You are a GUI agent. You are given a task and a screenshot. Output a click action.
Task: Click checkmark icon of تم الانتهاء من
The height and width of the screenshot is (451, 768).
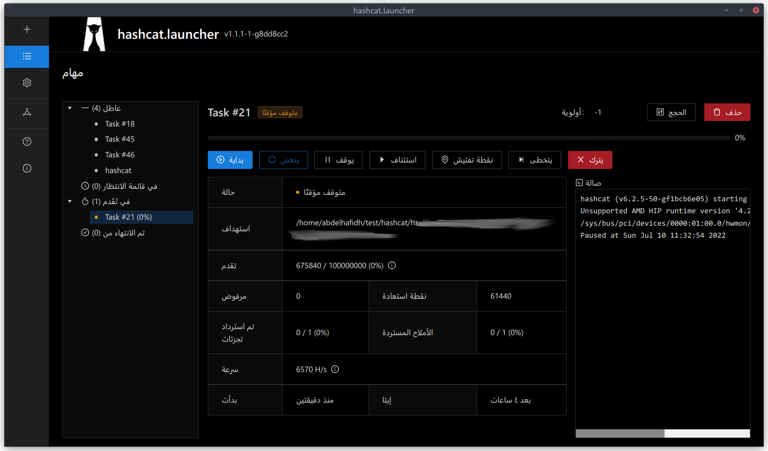[85, 233]
